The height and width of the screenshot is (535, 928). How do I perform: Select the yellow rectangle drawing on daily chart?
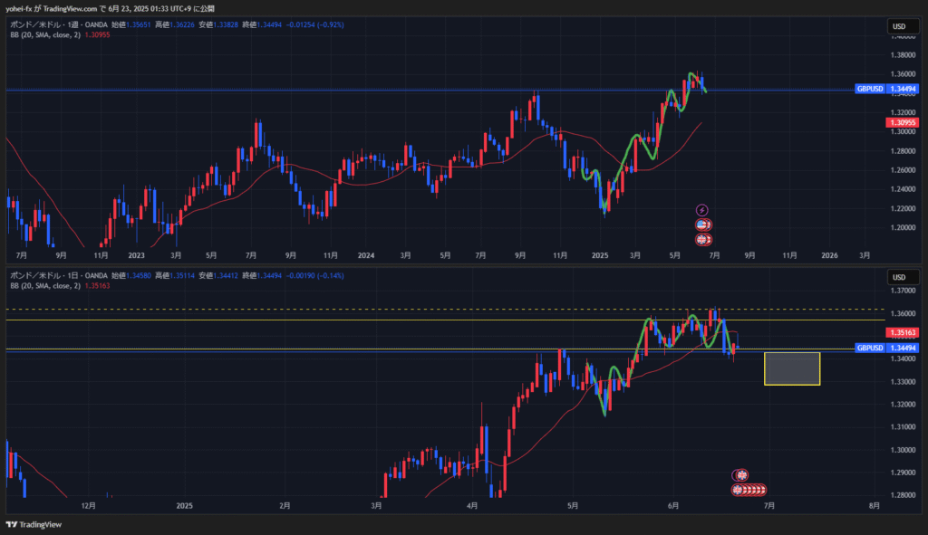click(792, 368)
